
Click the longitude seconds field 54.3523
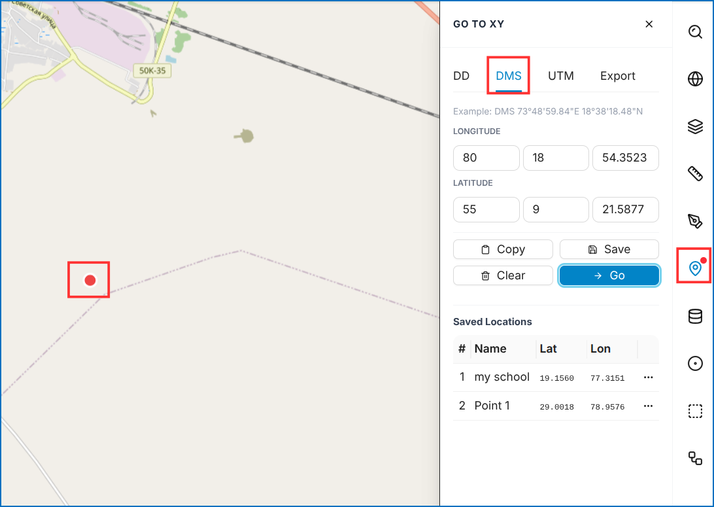pyautogui.click(x=625, y=158)
